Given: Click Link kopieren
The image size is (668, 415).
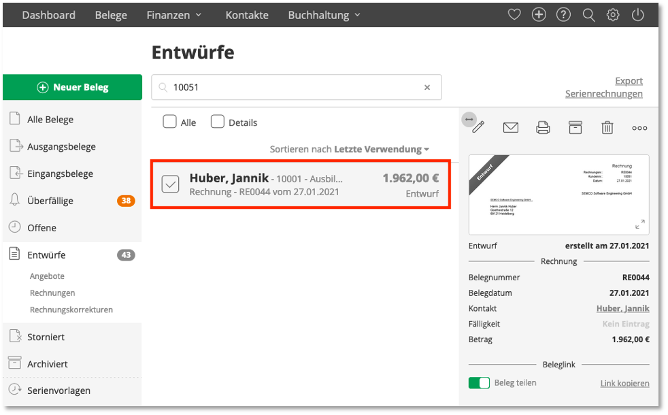Looking at the screenshot, I should point(624,384).
